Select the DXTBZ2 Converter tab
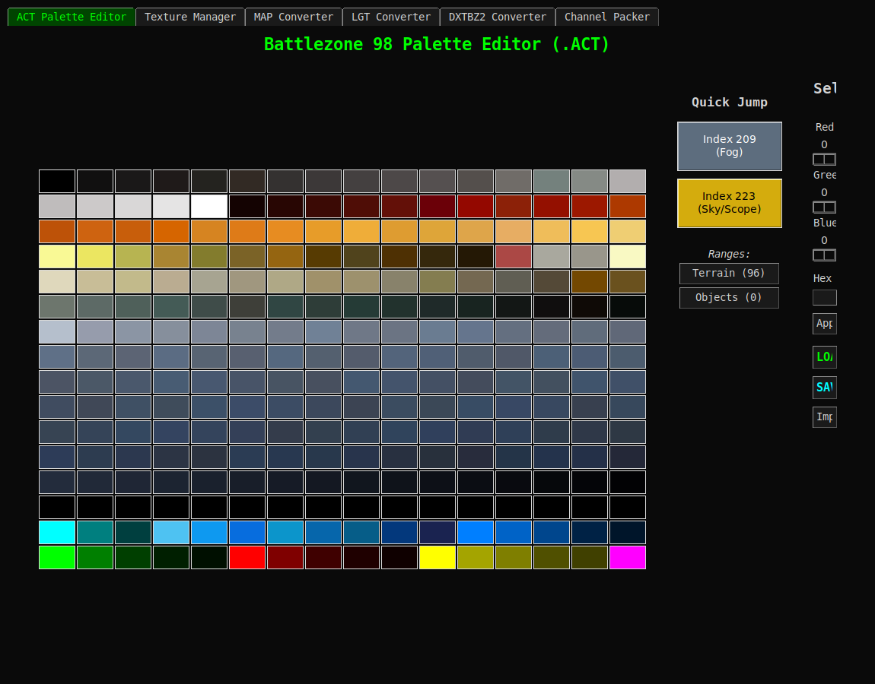 coord(497,17)
